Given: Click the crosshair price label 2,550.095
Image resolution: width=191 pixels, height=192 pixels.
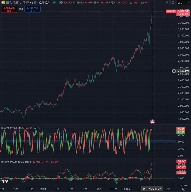Looking at the screenshot, I should click(184, 71).
